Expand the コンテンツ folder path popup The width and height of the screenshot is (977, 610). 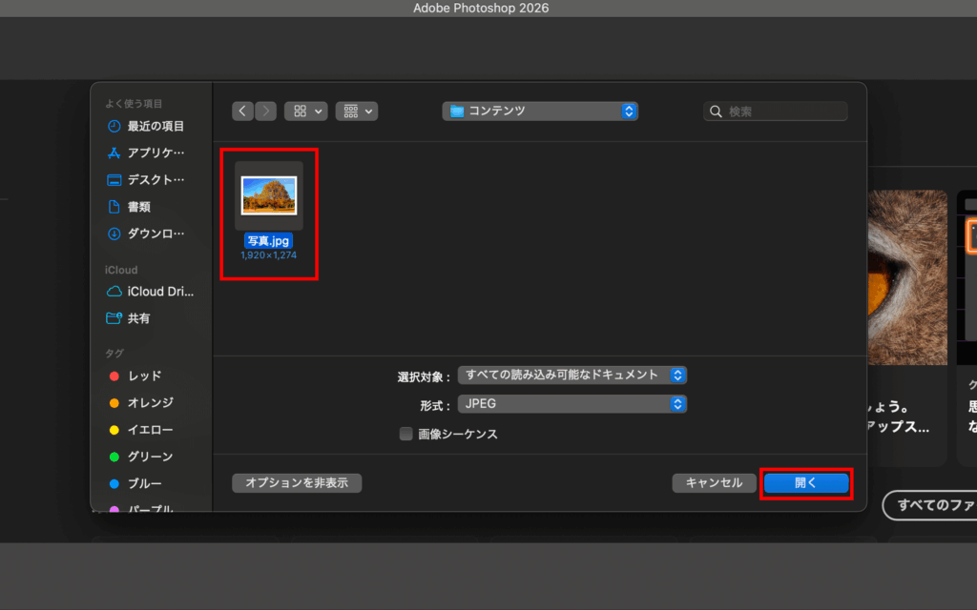click(540, 112)
